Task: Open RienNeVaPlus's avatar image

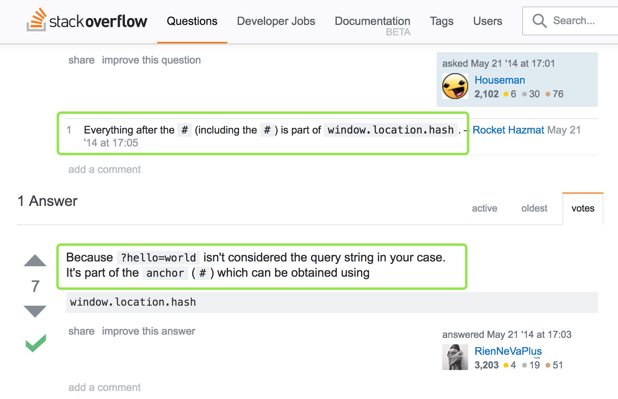Action: pyautogui.click(x=455, y=357)
